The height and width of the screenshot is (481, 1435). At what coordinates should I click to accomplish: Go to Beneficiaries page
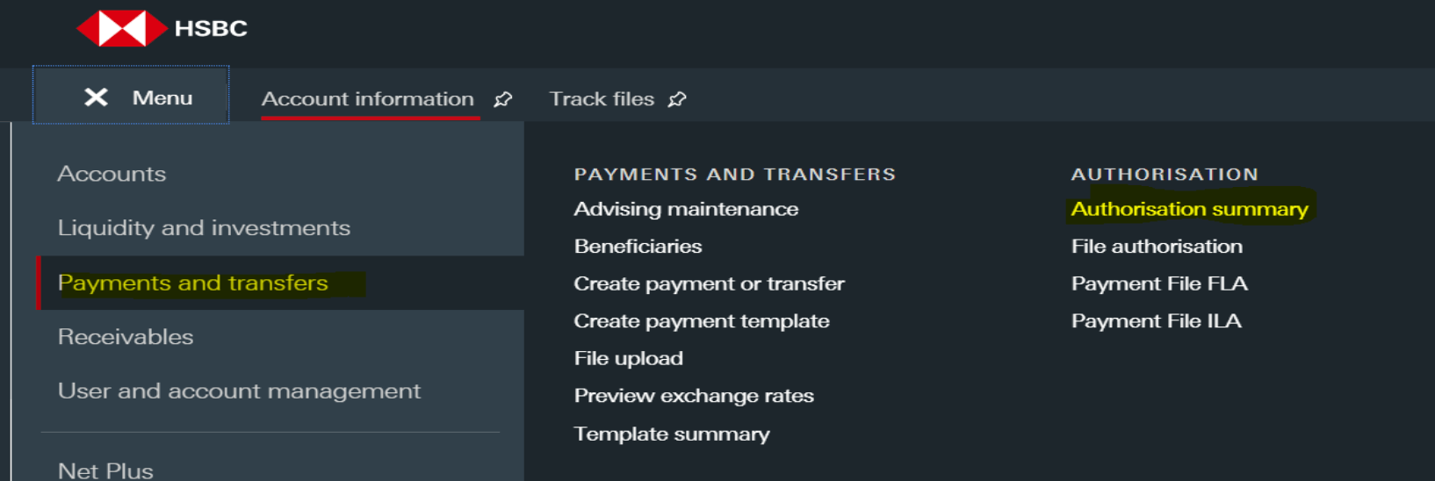[x=638, y=247]
